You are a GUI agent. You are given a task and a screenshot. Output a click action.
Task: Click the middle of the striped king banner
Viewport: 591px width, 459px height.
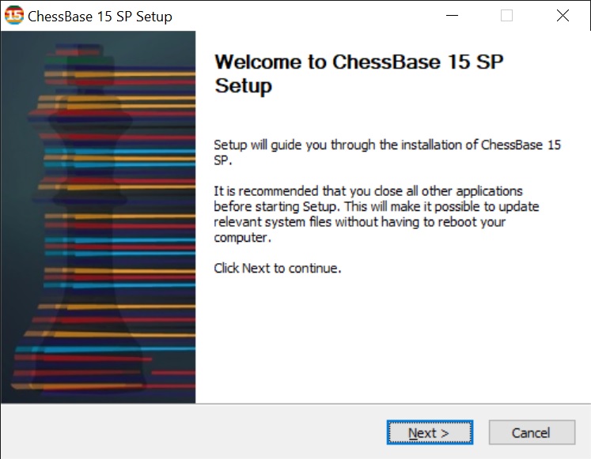[97, 217]
